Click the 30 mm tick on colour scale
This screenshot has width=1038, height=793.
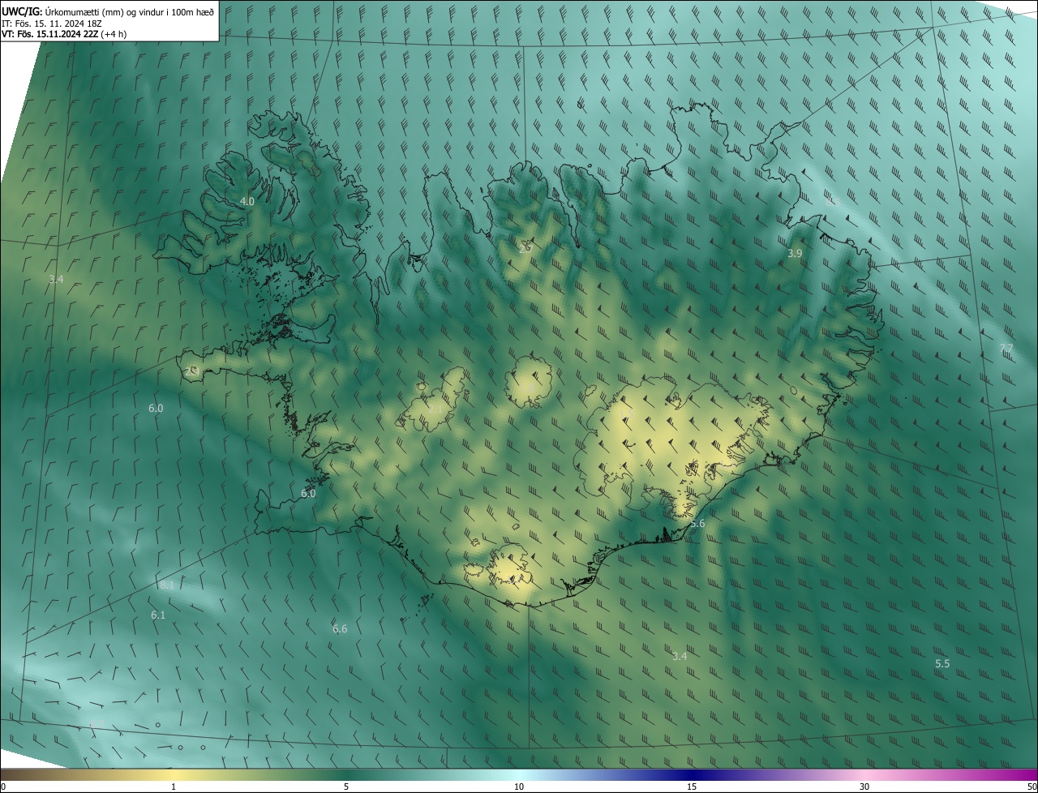pos(864,787)
